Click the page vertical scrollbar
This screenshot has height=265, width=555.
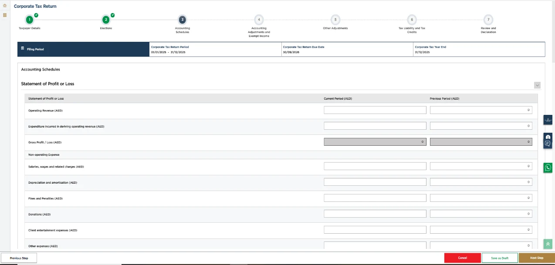coord(553,33)
